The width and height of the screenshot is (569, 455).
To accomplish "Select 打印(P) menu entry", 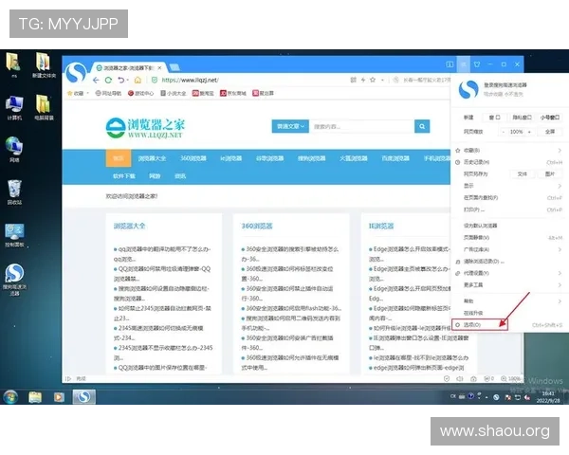I will [473, 209].
